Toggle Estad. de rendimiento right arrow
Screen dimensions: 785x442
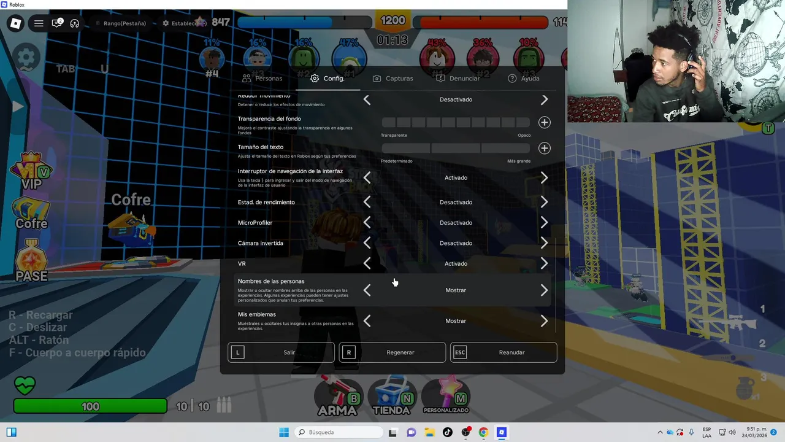point(545,202)
